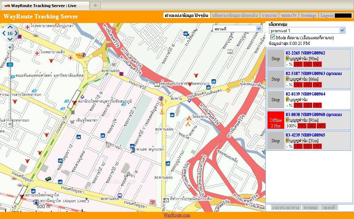The height and width of the screenshot is (219, 354).
Task: Open a new browser tab
Action: [x=95, y=6]
